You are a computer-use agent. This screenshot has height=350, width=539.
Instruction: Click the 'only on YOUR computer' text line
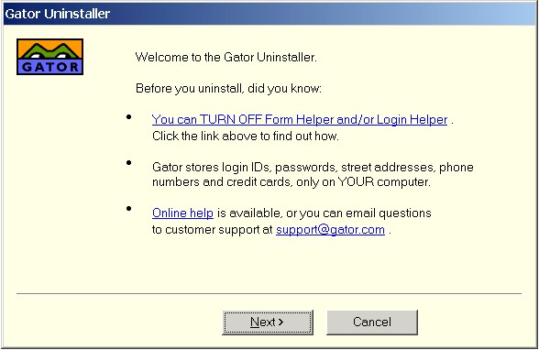pos(291,182)
